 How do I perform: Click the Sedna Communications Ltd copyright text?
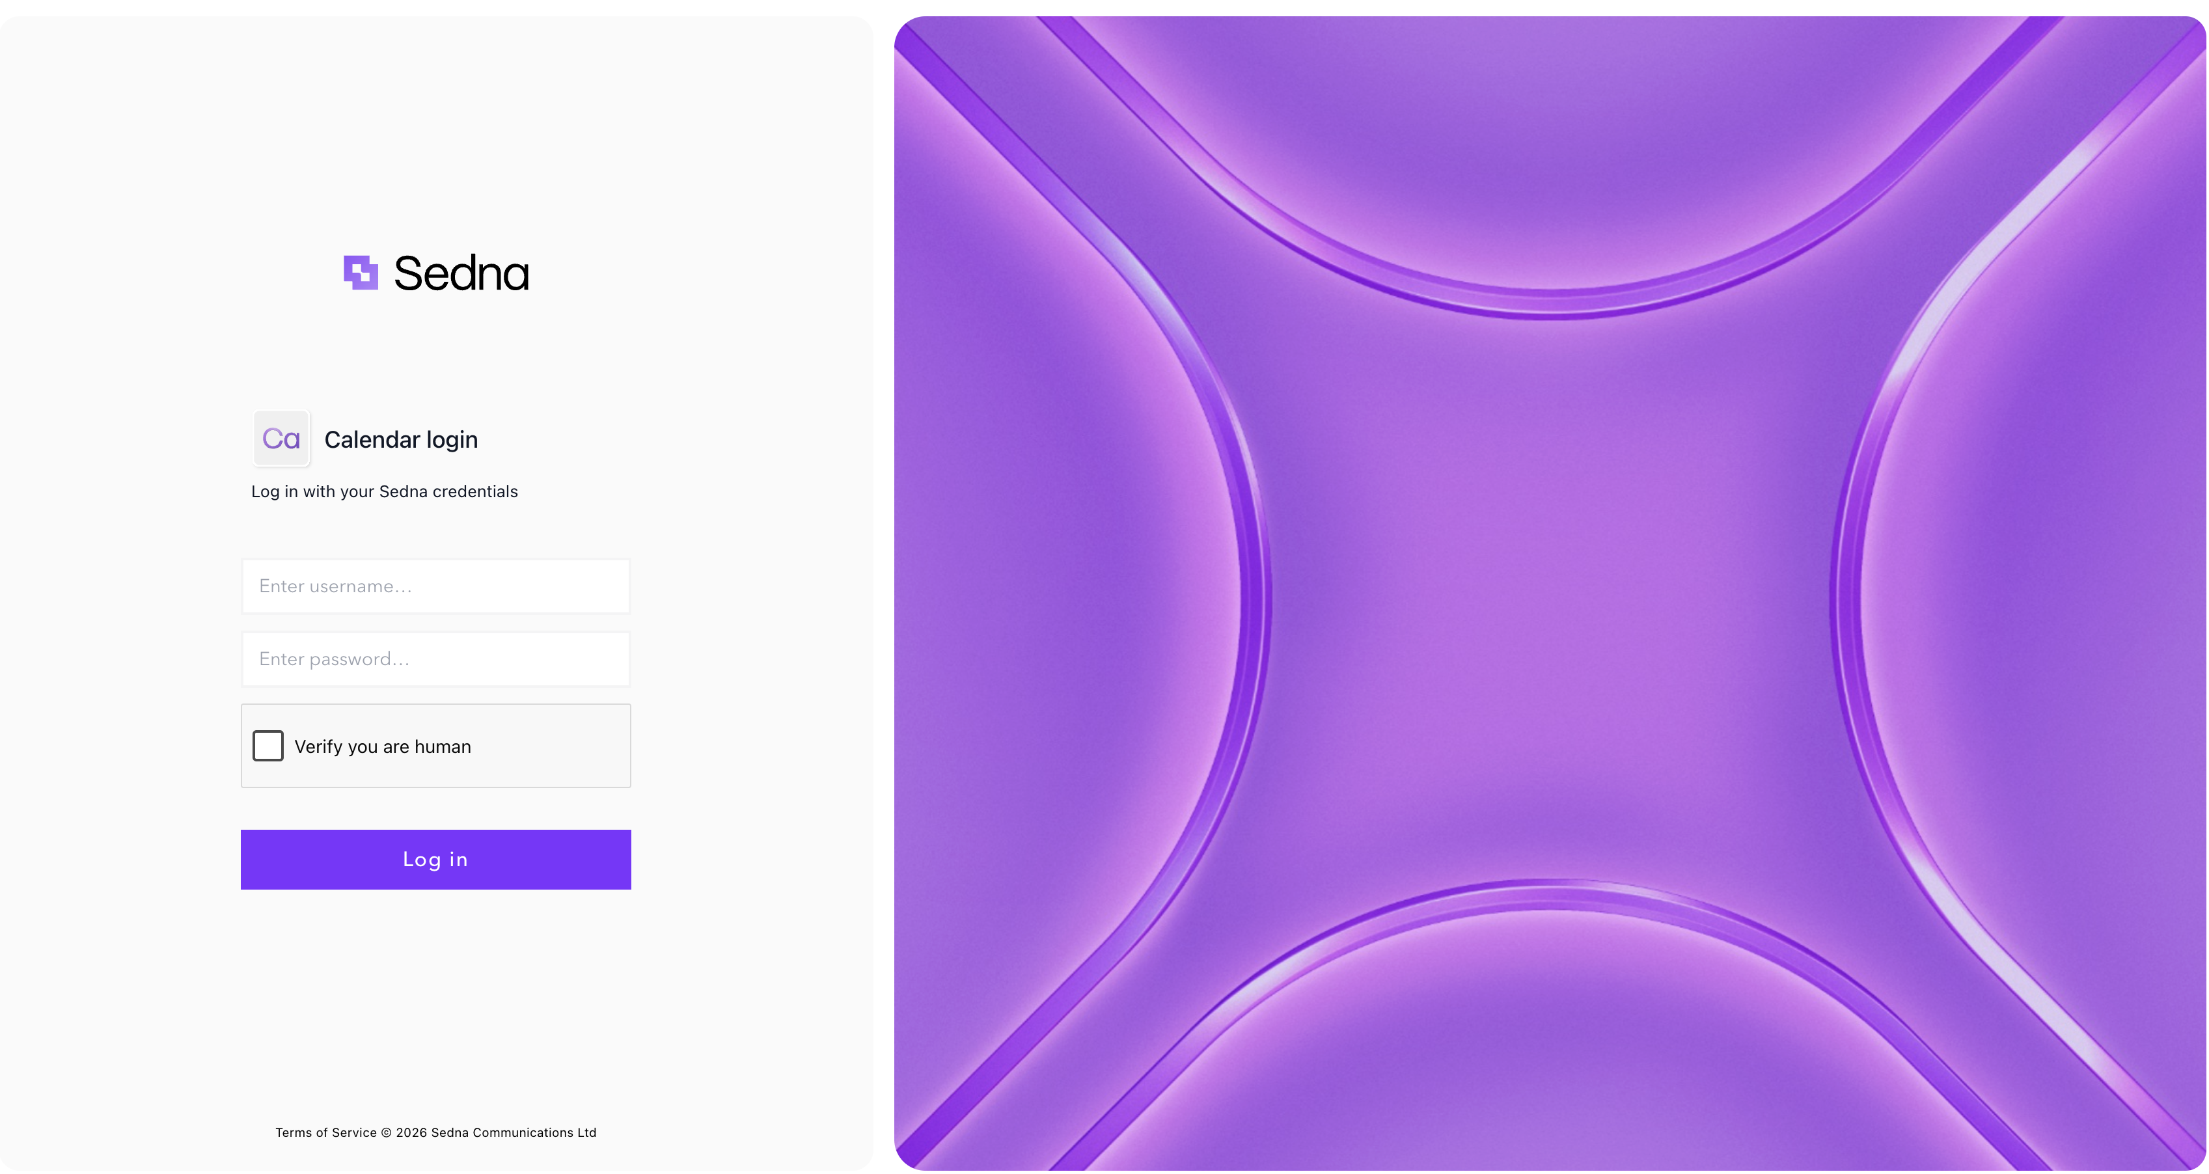(514, 1133)
